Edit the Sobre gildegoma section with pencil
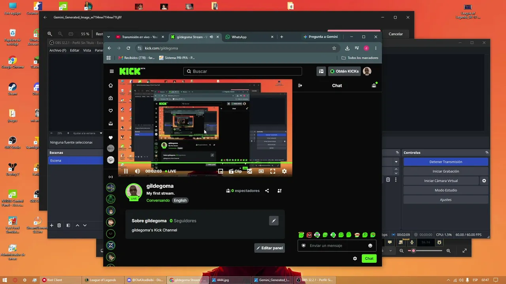Screen dimensions: 506x284 (x=274, y=221)
